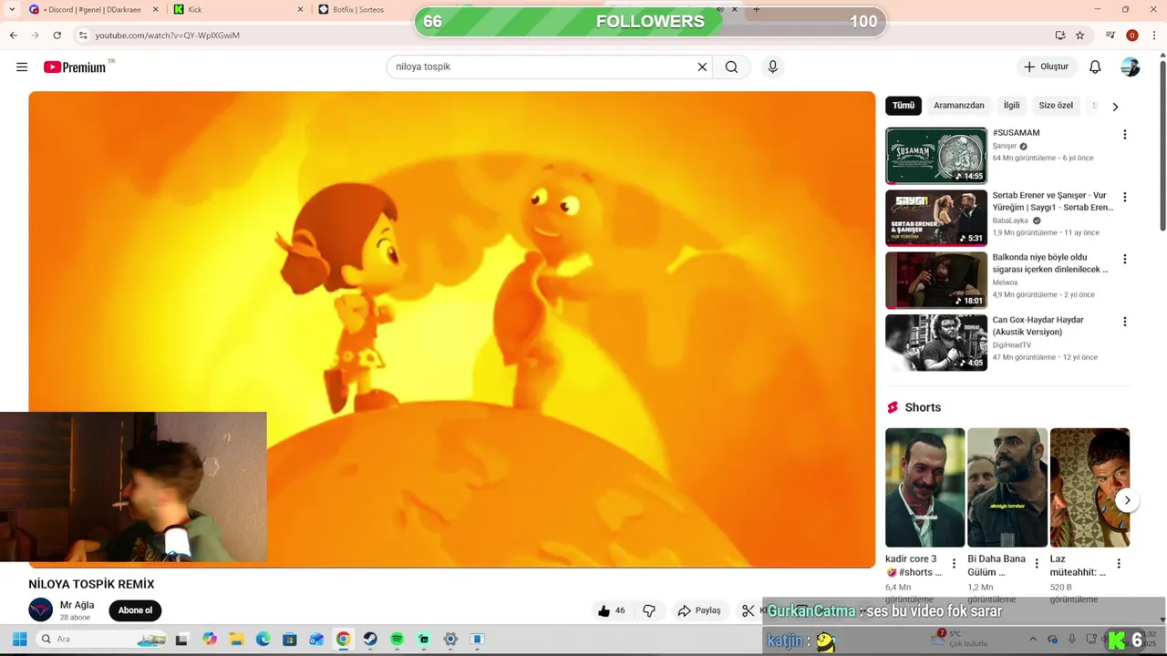This screenshot has width=1167, height=656.
Task: Click the NİLOYA TOSPİK REMIX title
Action: click(x=91, y=584)
